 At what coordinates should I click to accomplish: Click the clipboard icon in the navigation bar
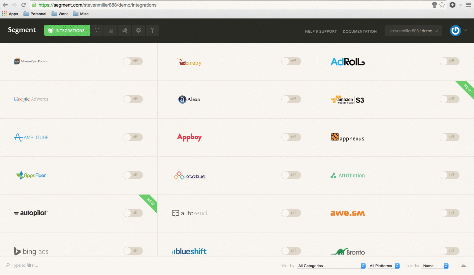click(97, 30)
